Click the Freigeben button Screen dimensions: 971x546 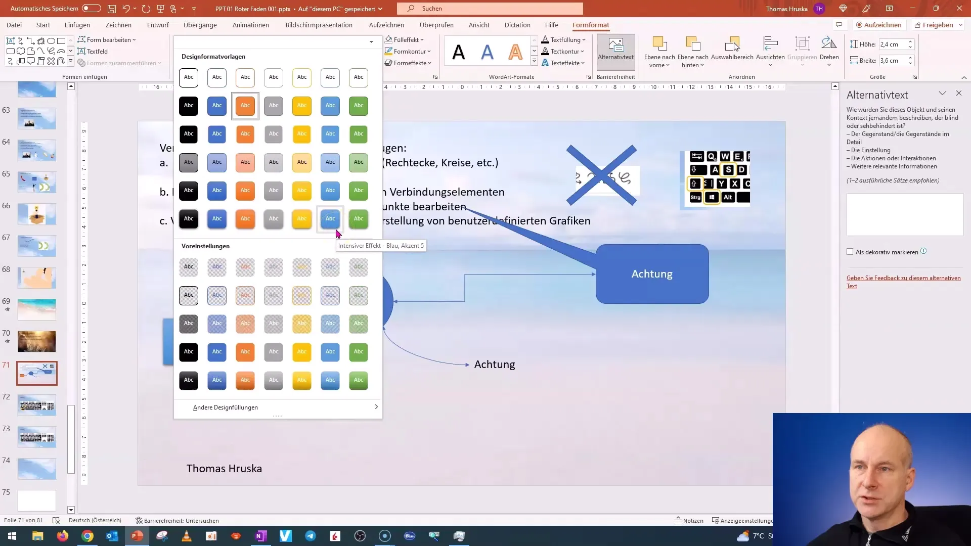click(934, 25)
